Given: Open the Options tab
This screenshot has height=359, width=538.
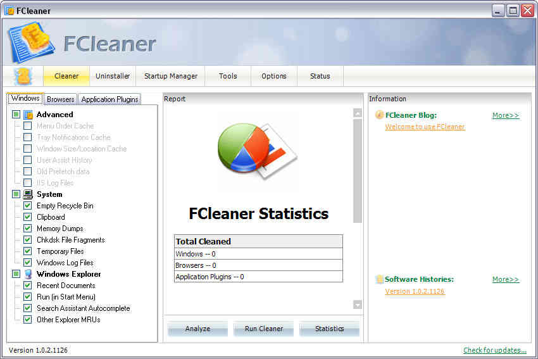Looking at the screenshot, I should (x=274, y=76).
